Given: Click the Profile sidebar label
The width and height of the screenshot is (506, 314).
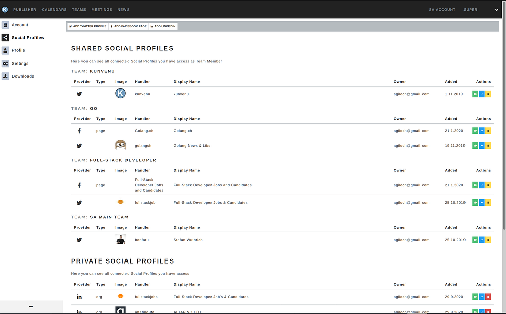Looking at the screenshot, I should pos(18,50).
